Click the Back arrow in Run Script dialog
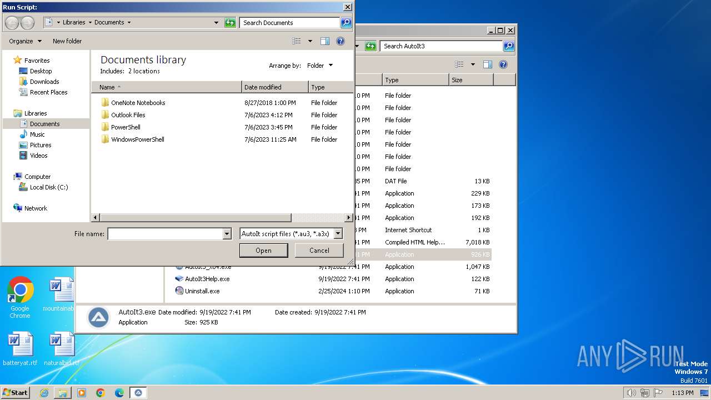 (x=12, y=23)
